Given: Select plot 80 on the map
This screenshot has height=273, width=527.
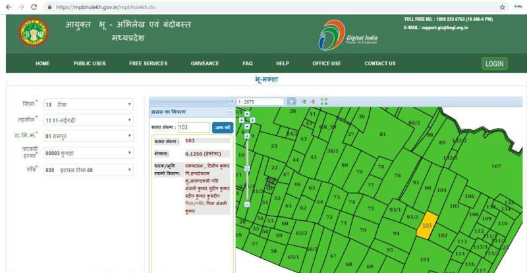Looking at the screenshot, I should point(345,165).
